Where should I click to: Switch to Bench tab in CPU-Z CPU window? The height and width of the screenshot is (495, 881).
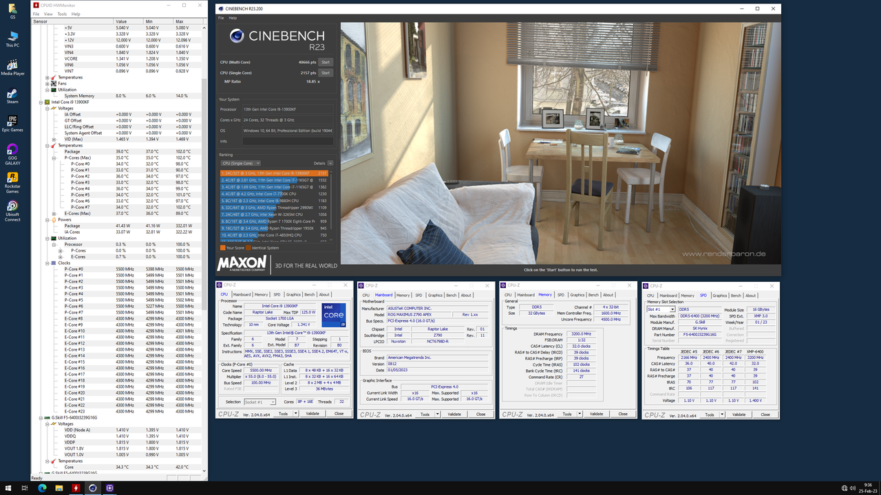pos(309,294)
